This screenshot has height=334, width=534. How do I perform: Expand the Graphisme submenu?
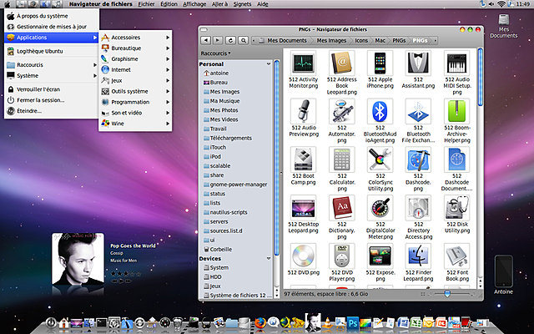click(135, 59)
